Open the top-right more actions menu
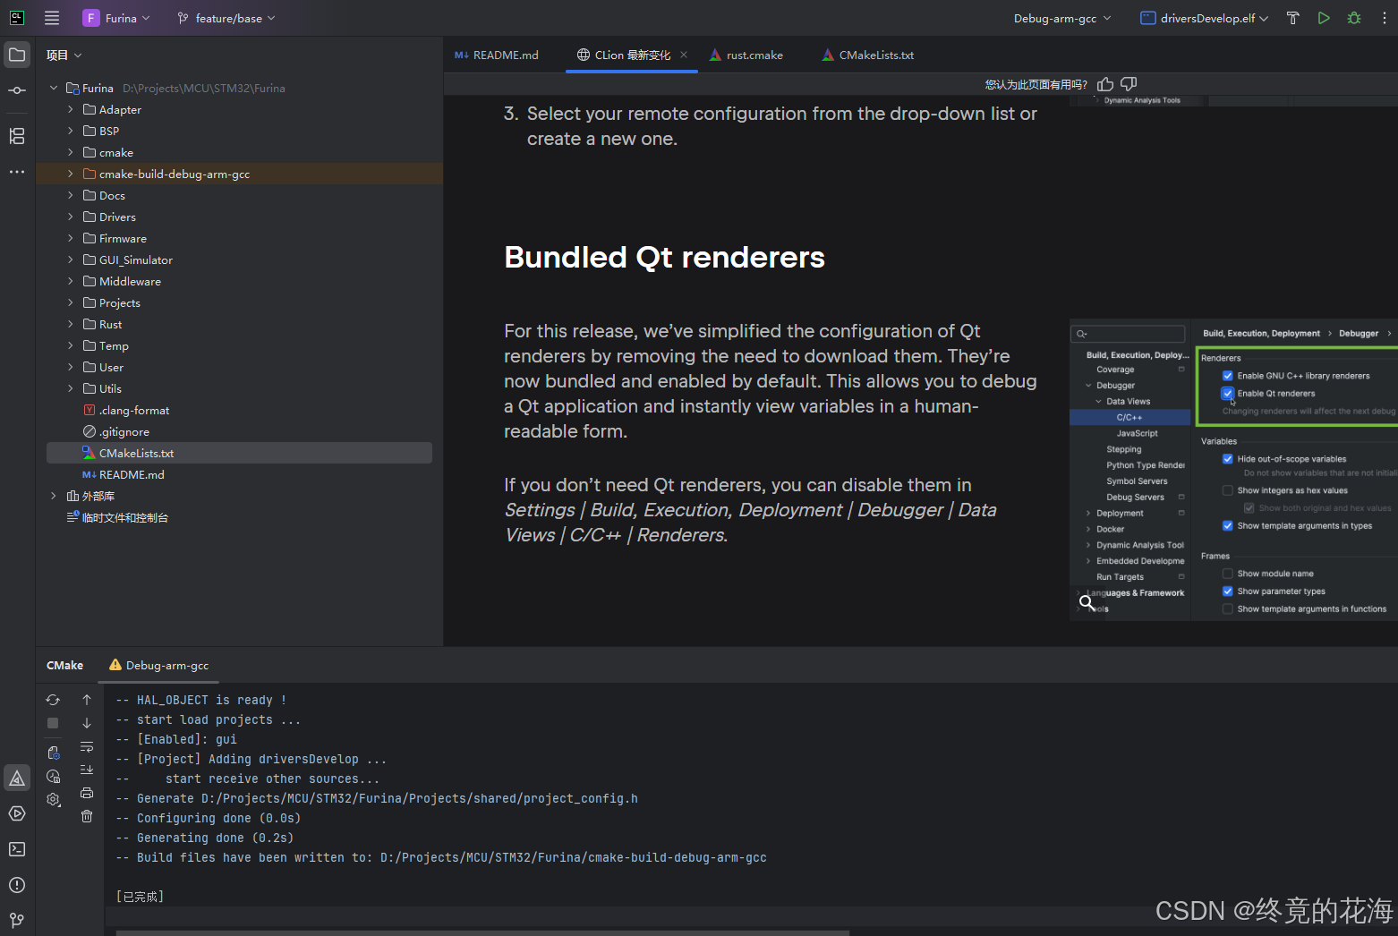This screenshot has height=936, width=1398. click(1384, 18)
